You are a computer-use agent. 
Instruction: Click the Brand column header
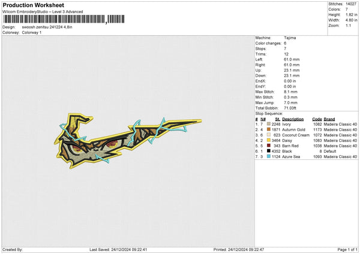(329, 119)
